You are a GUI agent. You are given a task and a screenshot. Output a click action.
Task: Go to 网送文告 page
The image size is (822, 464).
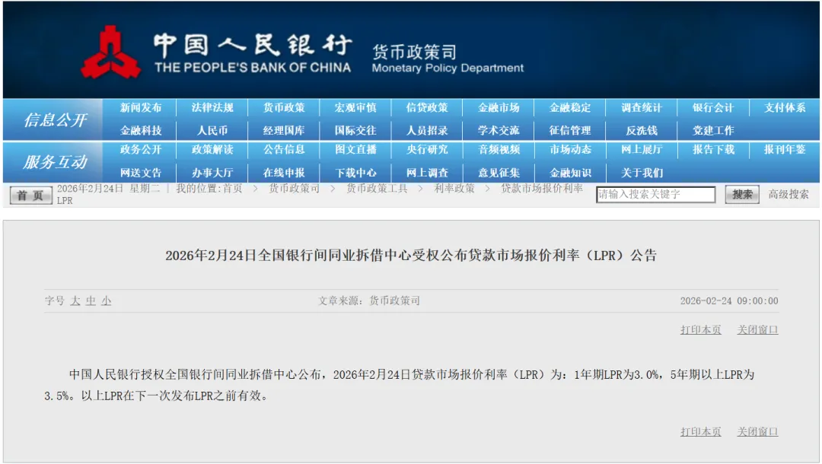click(141, 173)
